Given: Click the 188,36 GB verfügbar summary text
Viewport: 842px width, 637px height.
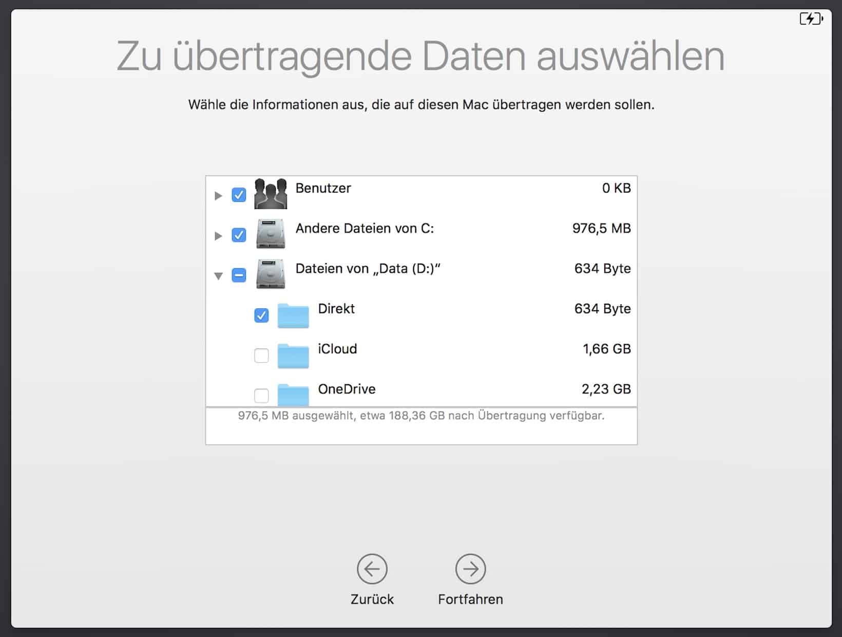Looking at the screenshot, I should [421, 415].
